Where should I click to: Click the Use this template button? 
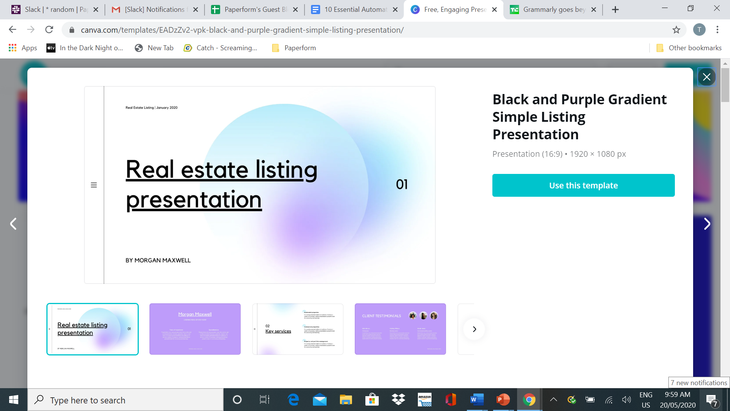pos(583,185)
